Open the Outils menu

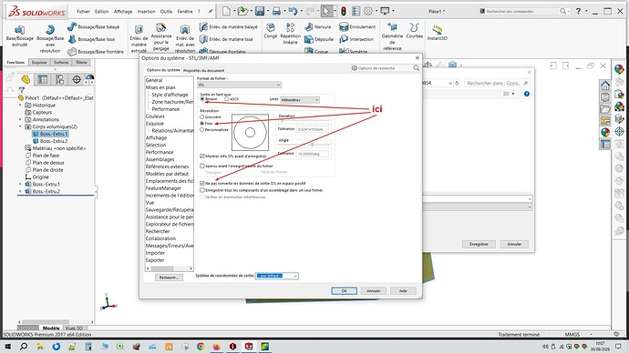(166, 12)
